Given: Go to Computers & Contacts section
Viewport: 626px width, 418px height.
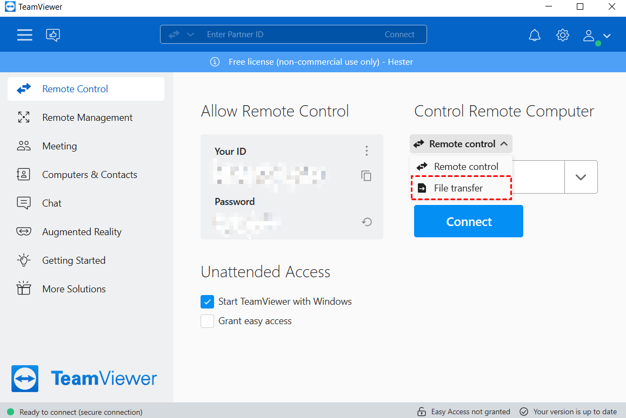Looking at the screenshot, I should tap(89, 175).
